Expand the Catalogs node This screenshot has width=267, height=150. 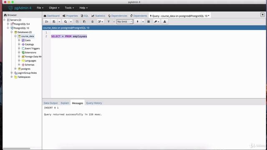(19, 45)
